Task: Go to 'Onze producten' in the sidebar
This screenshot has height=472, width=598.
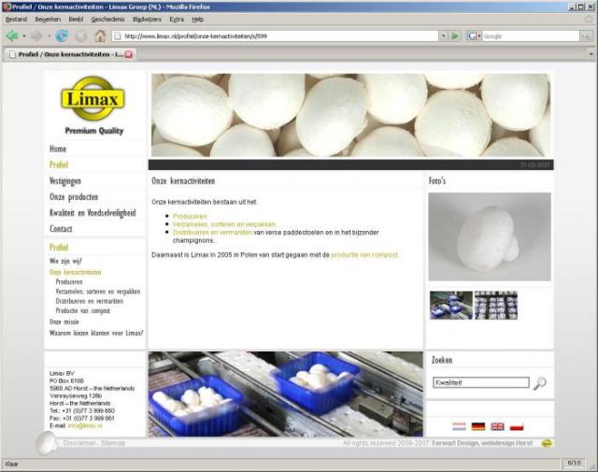Action: tap(74, 197)
